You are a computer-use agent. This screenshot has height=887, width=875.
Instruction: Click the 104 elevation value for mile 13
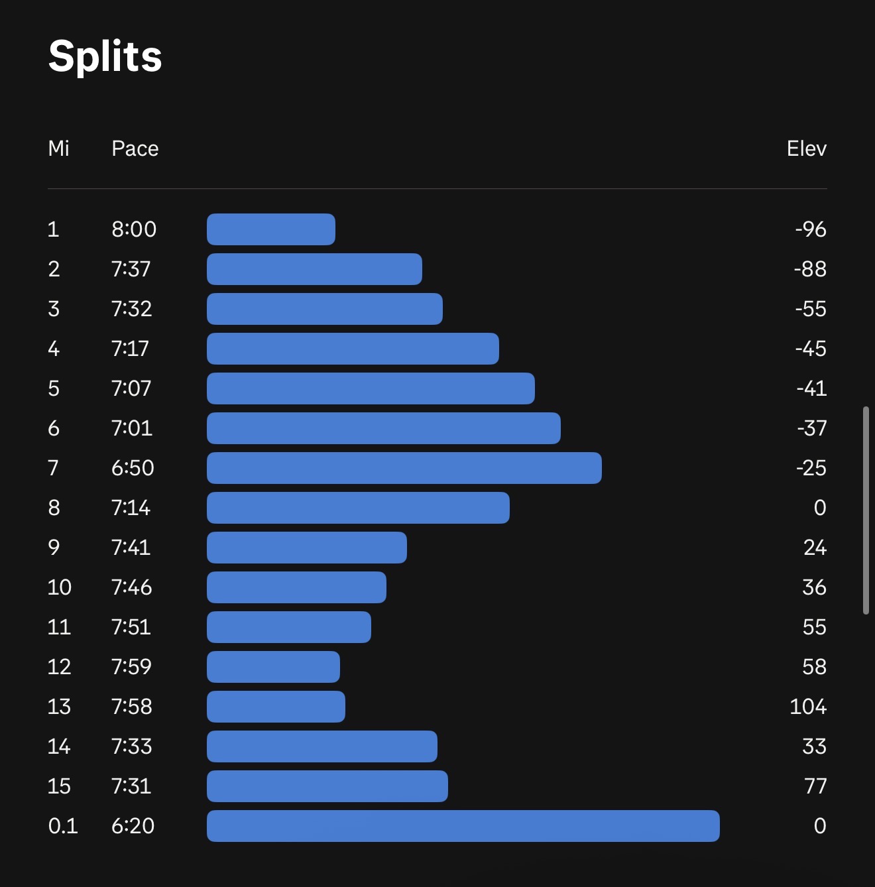(807, 707)
